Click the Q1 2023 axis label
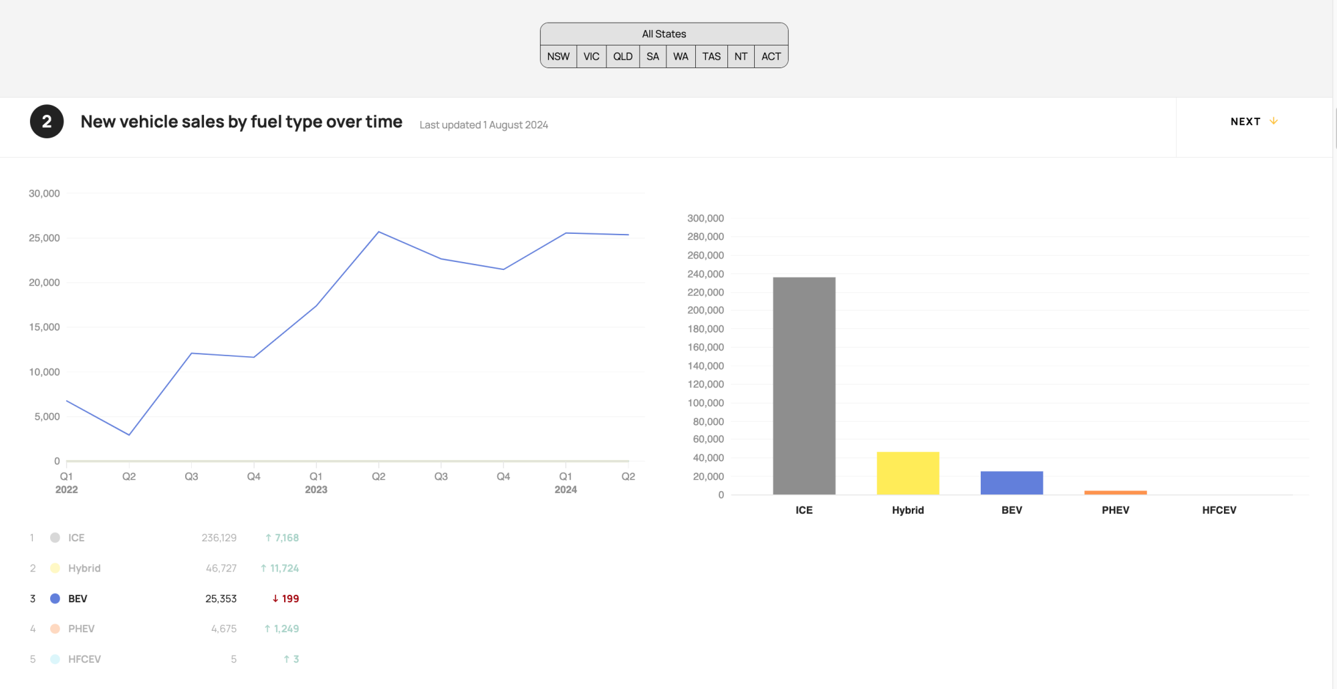 316,483
